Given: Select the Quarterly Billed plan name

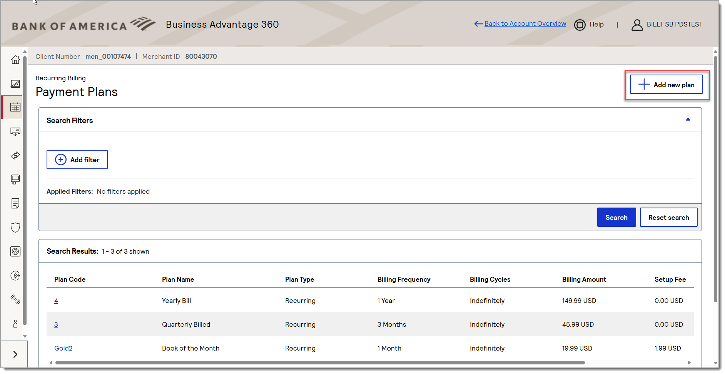Looking at the screenshot, I should tap(186, 325).
